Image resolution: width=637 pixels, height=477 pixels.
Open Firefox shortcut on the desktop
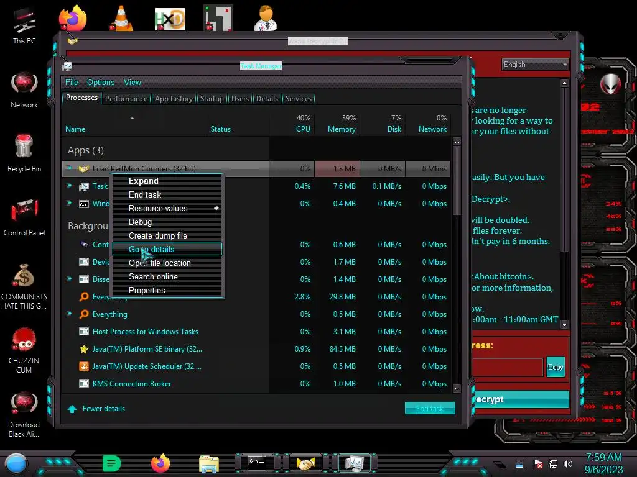[73, 18]
